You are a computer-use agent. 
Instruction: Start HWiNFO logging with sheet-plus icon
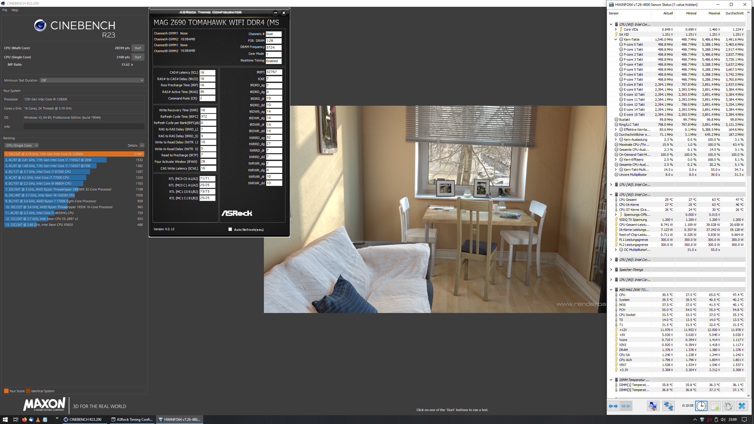[715, 406]
